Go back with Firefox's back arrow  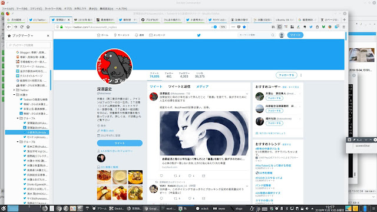(x=9, y=27)
